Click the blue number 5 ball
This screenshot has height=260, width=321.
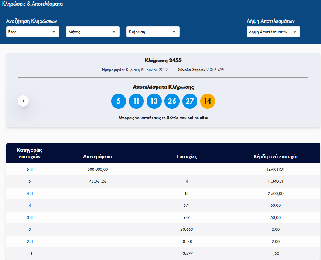coord(119,101)
